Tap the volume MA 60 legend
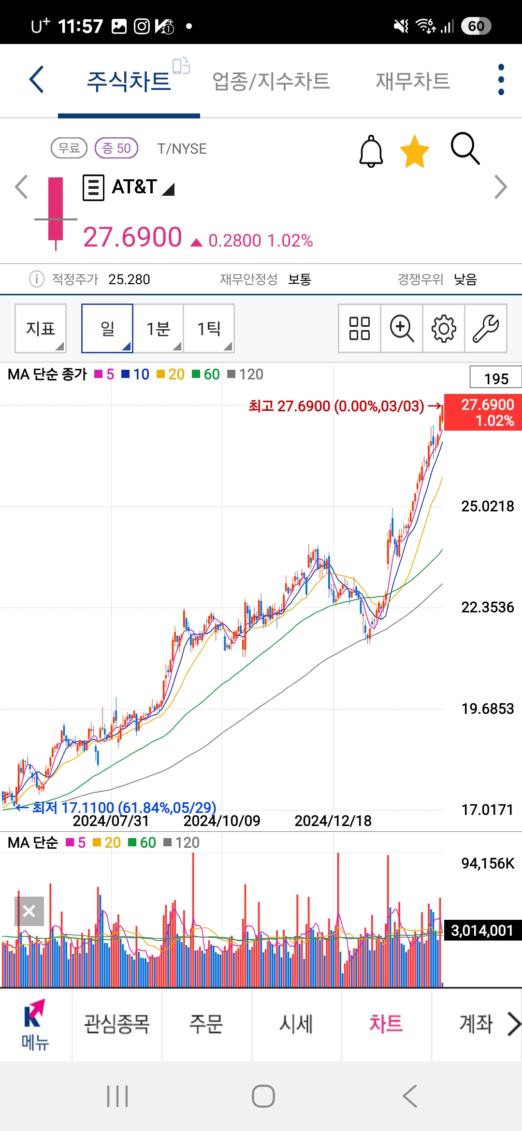Viewport: 522px width, 1131px height. (142, 842)
